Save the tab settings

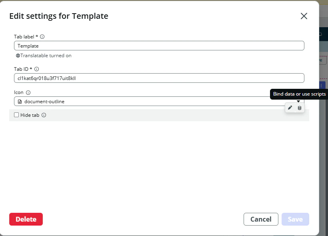(x=295, y=219)
